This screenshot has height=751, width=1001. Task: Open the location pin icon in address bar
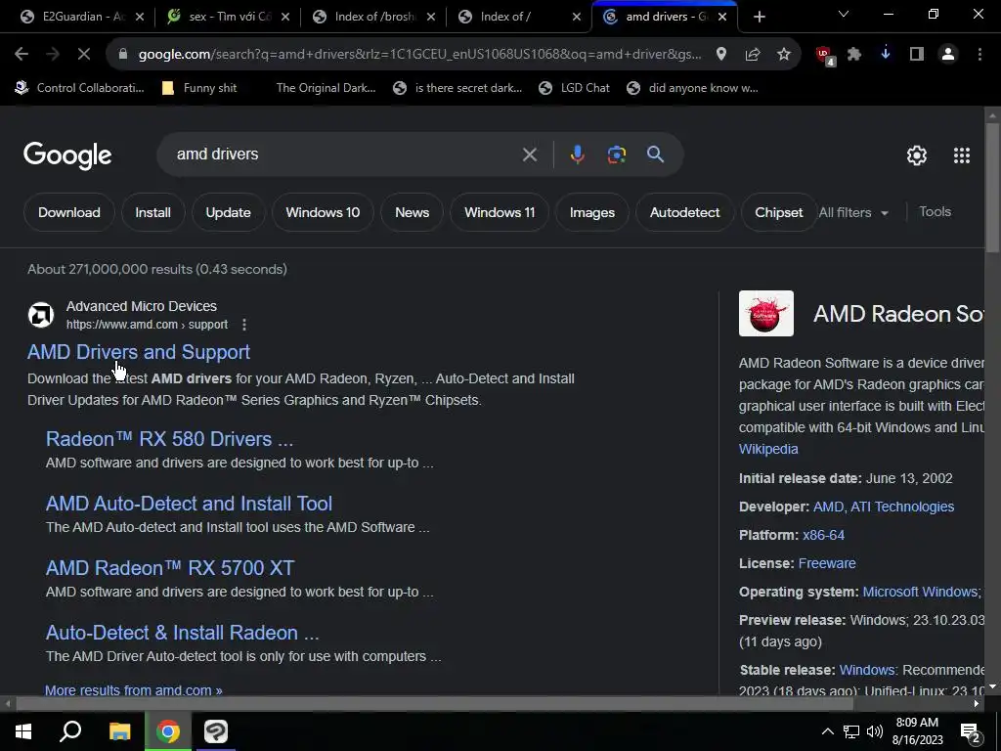click(x=721, y=55)
